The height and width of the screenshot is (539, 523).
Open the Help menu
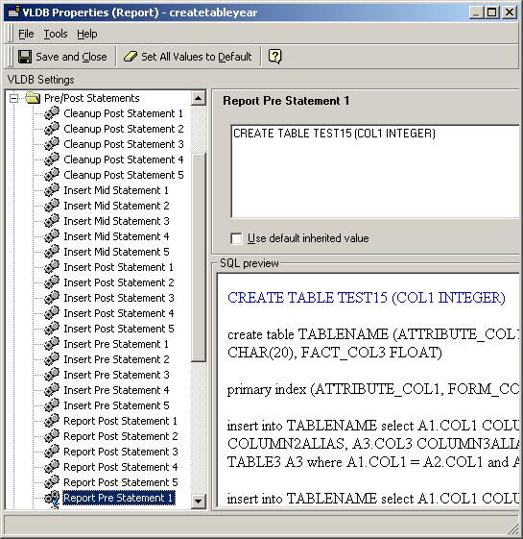(87, 34)
